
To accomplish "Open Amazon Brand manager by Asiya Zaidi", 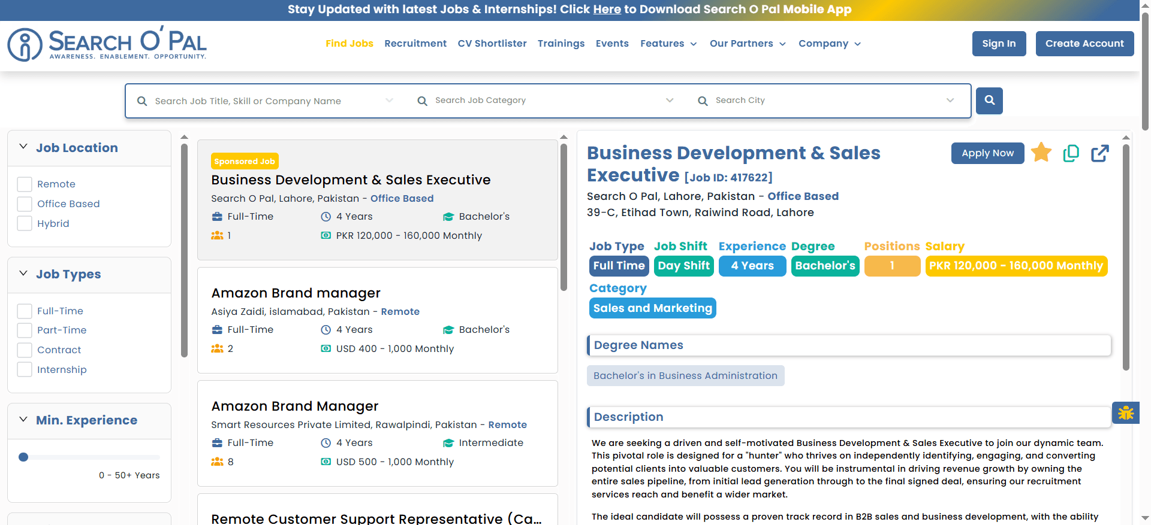I will 296,293.
